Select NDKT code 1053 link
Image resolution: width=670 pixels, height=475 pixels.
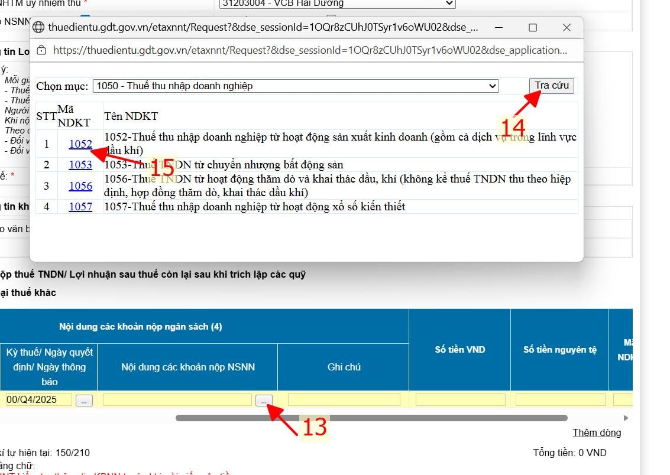point(80,165)
